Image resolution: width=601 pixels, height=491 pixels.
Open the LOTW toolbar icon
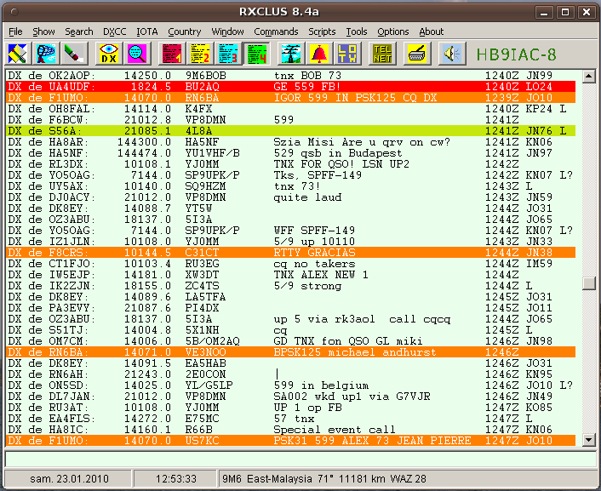pos(347,54)
